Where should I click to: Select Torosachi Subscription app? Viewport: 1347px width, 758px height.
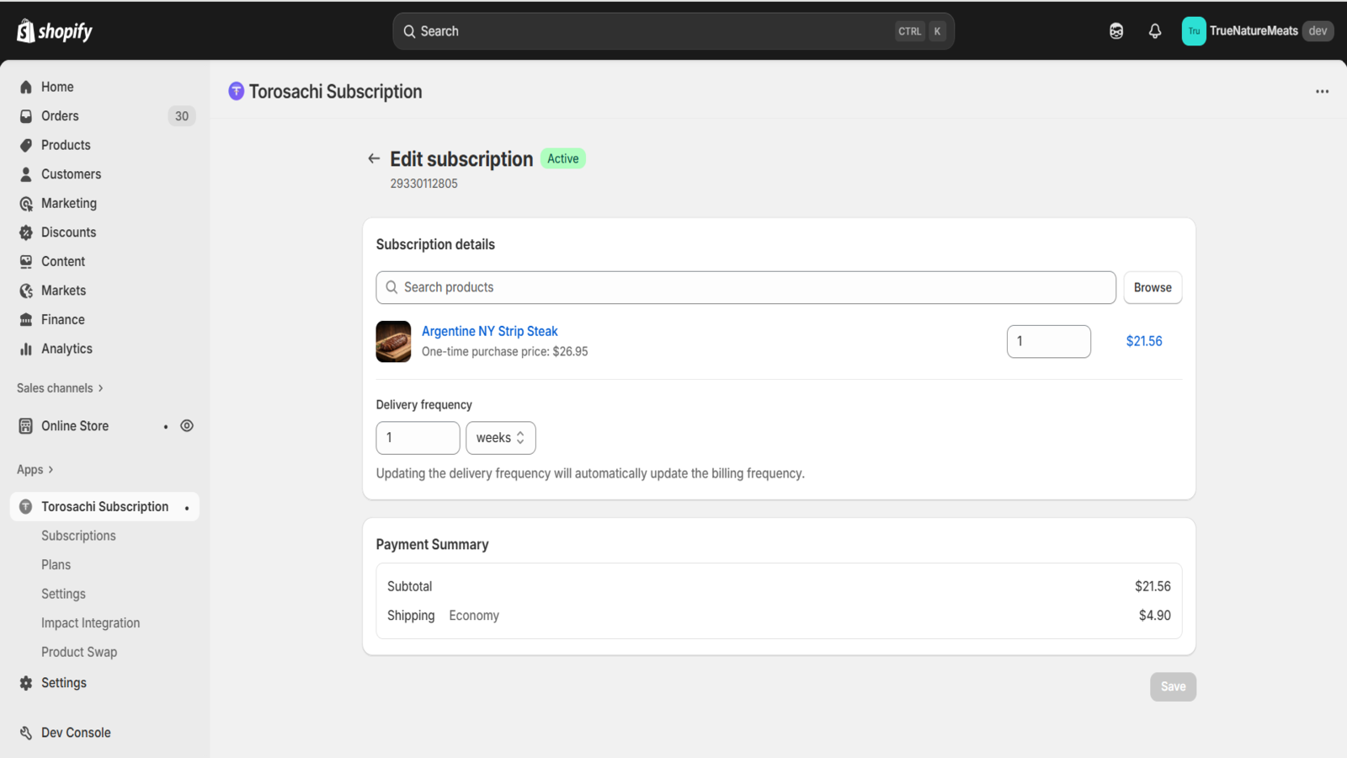point(104,507)
